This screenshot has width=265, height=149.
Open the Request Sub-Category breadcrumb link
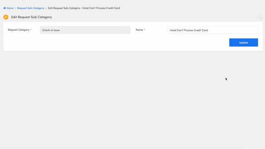click(31, 8)
